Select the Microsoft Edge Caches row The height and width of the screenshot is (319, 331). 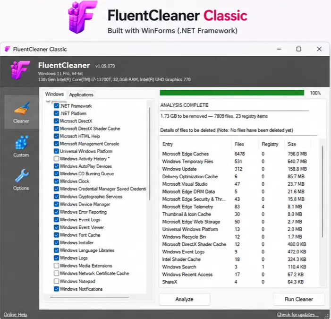234,154
